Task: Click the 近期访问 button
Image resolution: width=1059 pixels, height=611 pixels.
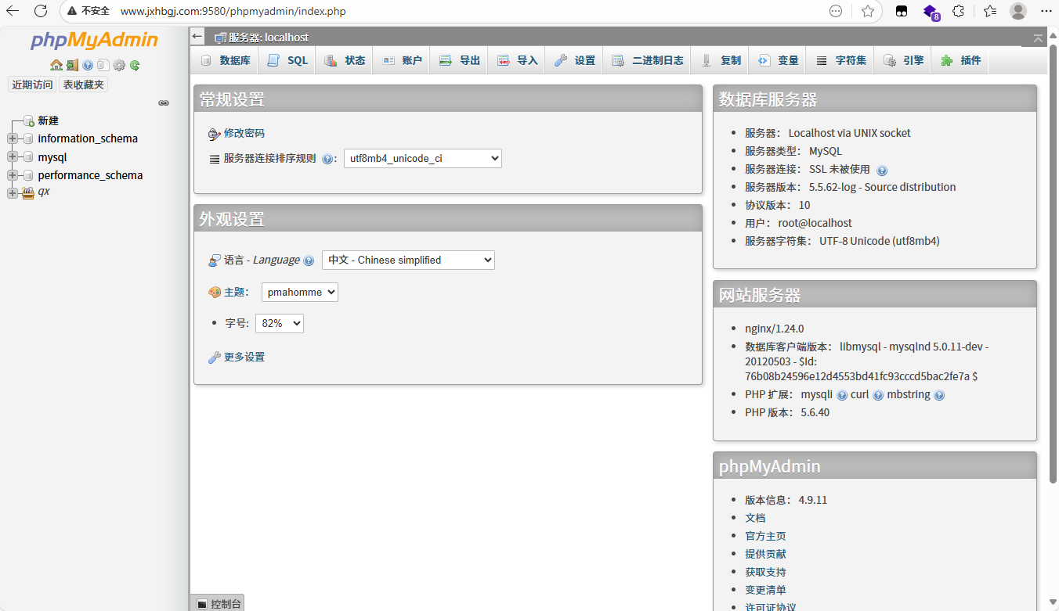Action: coord(32,84)
